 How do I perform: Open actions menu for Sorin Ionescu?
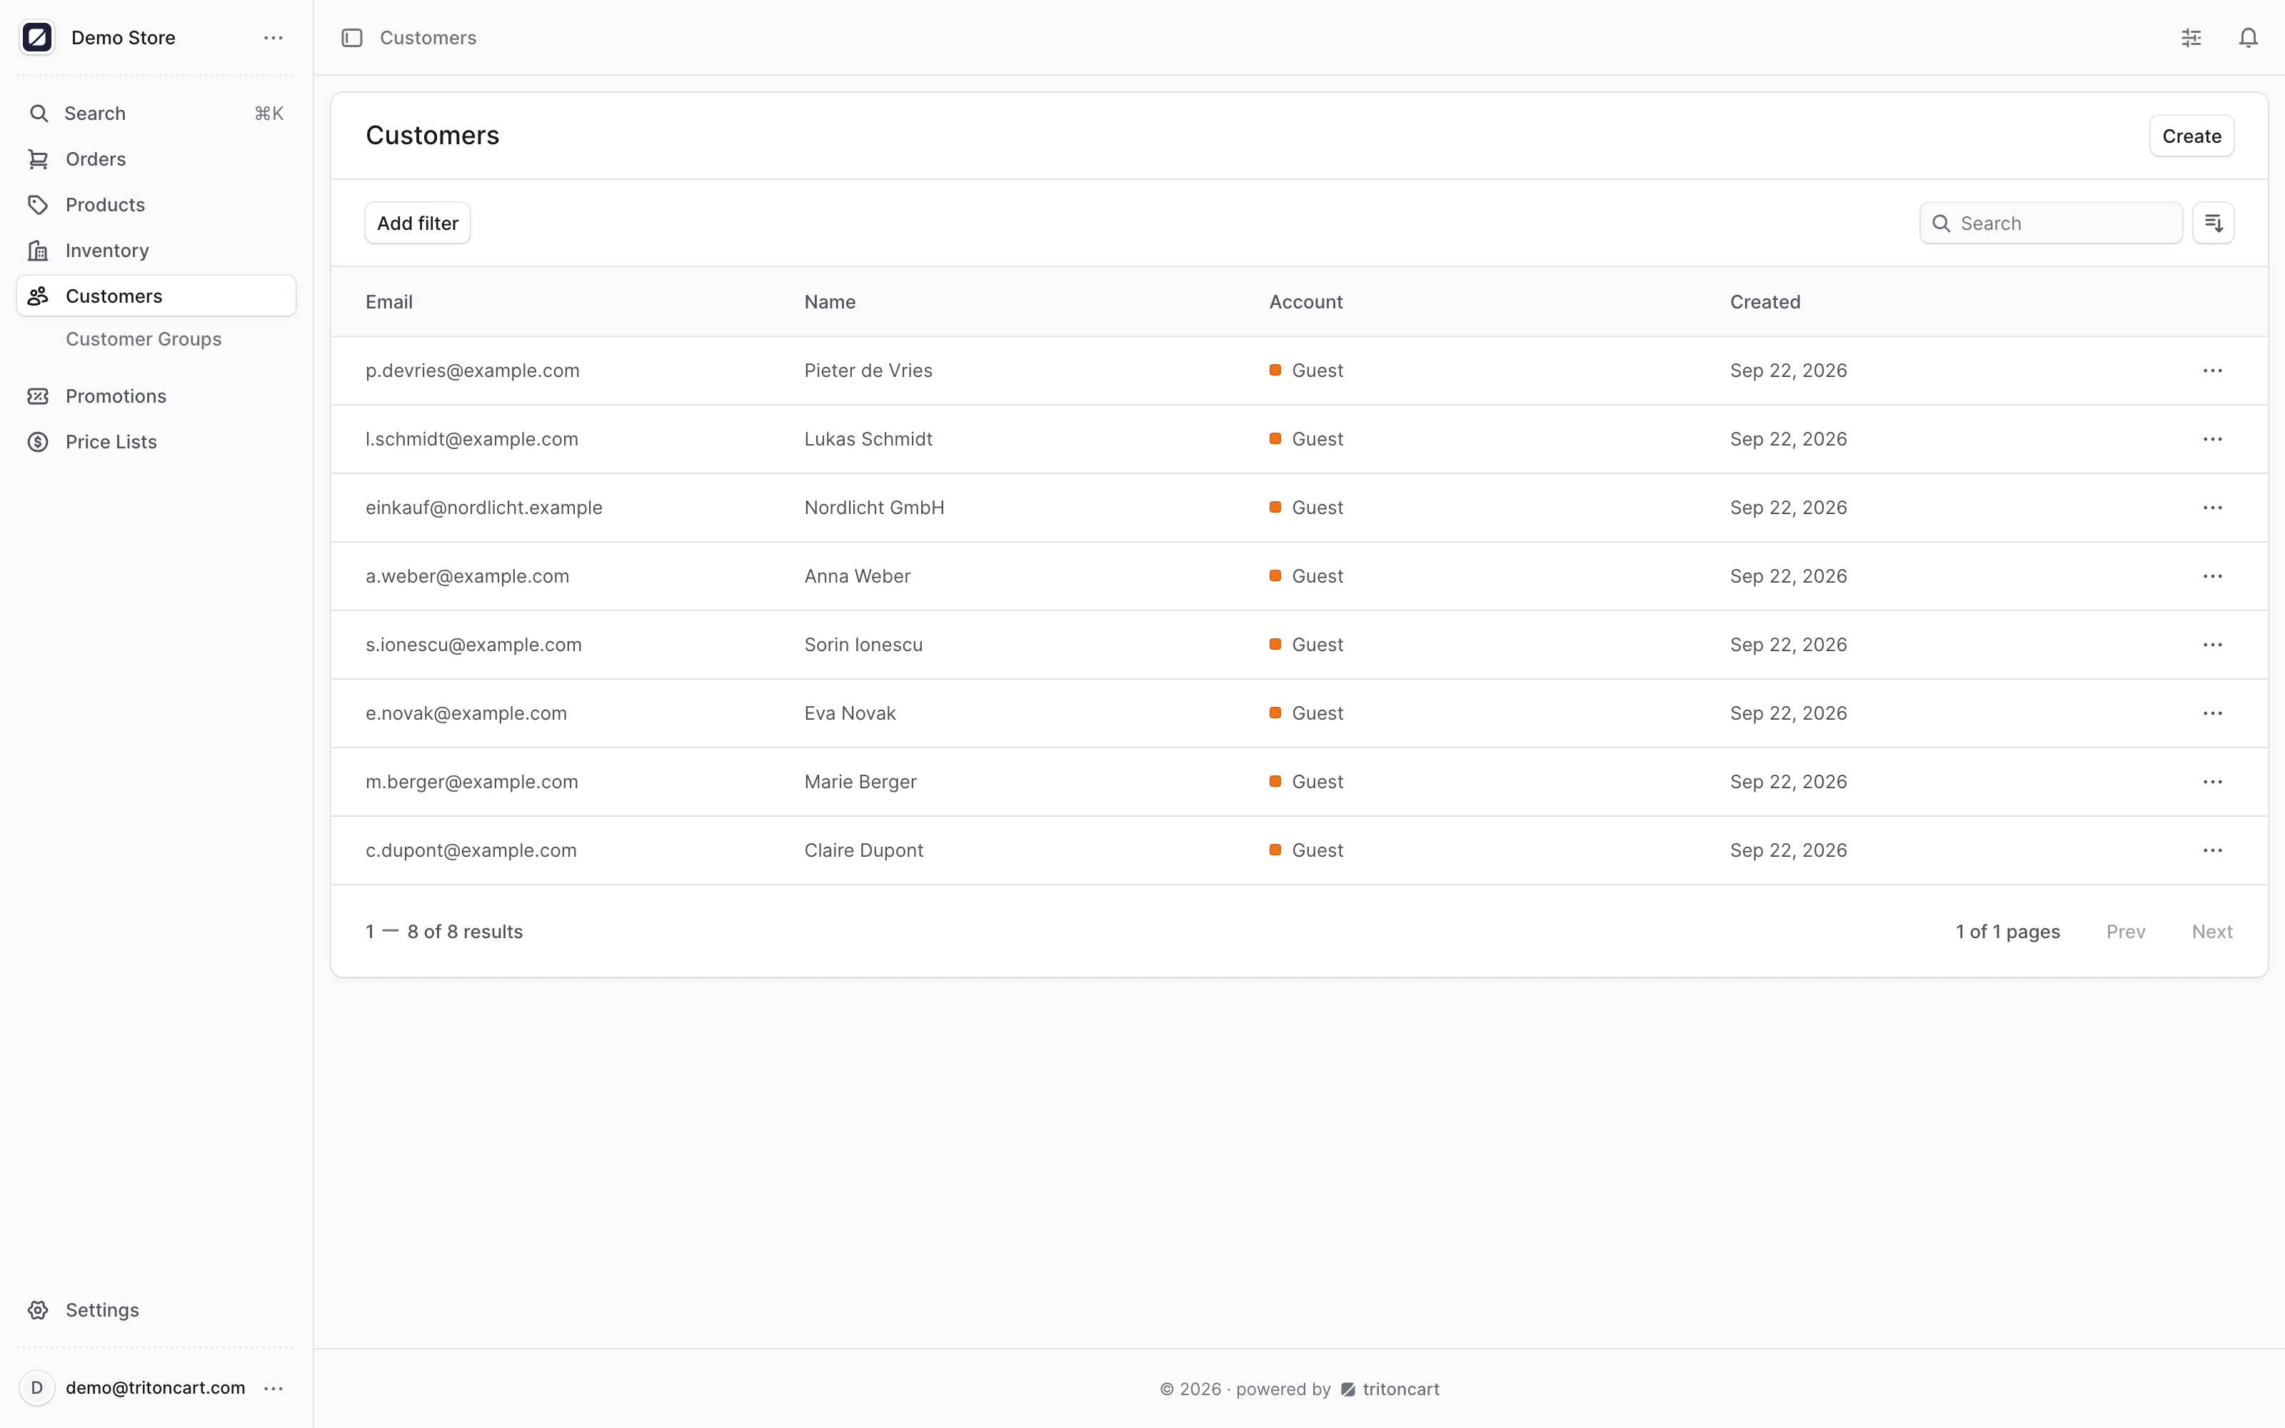[x=2212, y=645]
